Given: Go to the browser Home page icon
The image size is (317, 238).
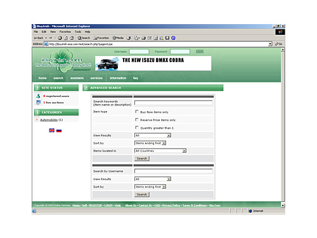Looking at the screenshot, I should coord(72,38).
